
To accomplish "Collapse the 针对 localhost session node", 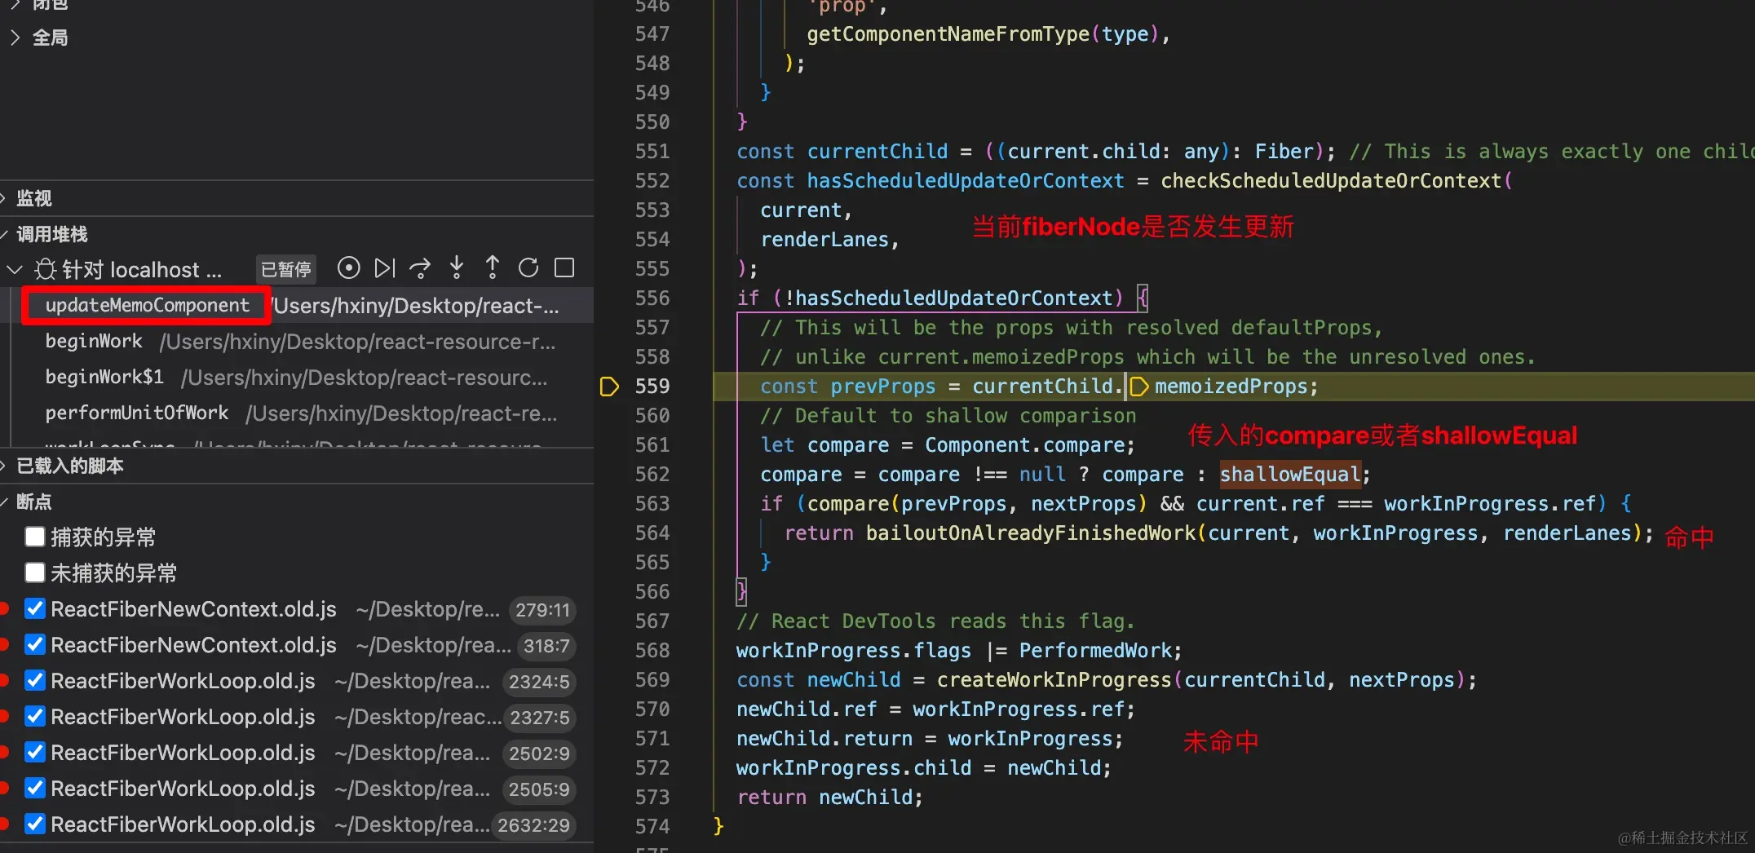I will click(x=15, y=269).
